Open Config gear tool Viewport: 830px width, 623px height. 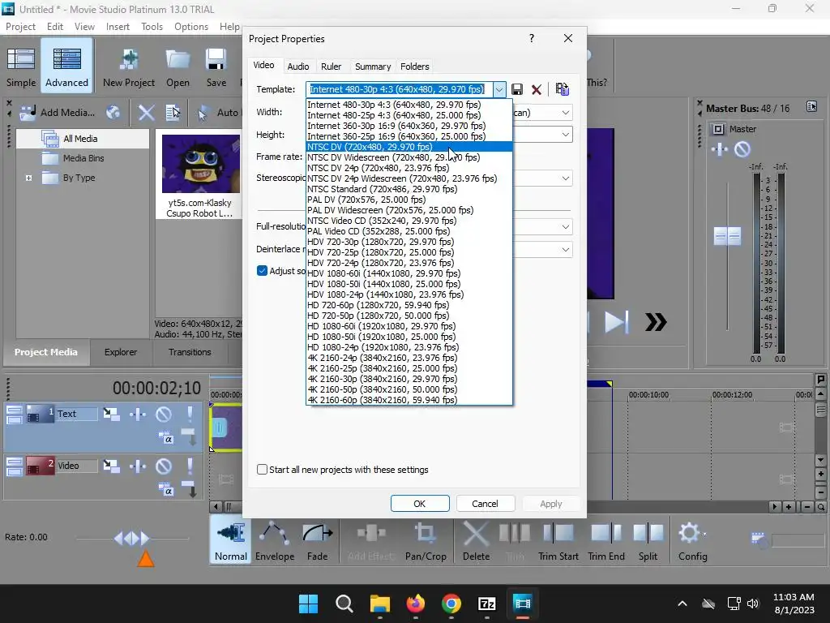coord(692,541)
